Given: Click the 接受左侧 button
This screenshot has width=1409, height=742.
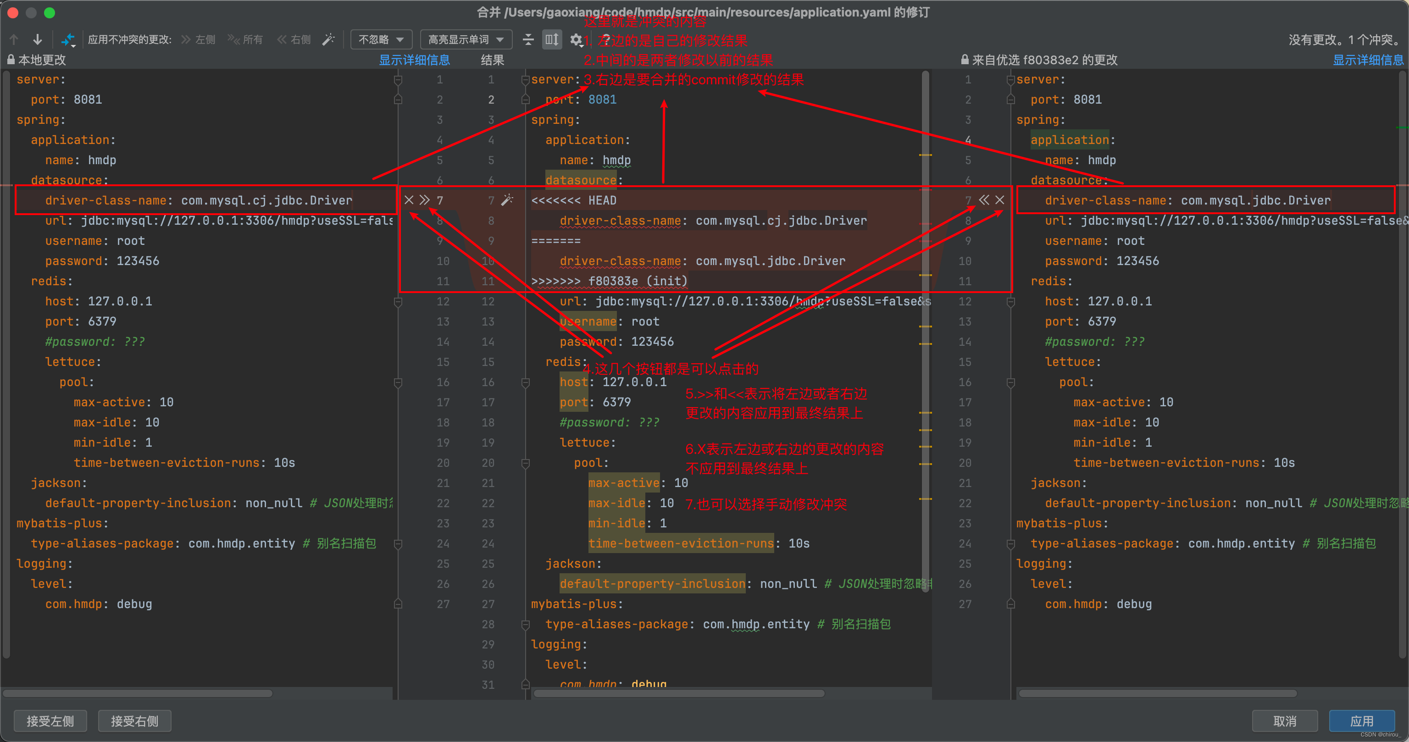Looking at the screenshot, I should click(x=50, y=720).
